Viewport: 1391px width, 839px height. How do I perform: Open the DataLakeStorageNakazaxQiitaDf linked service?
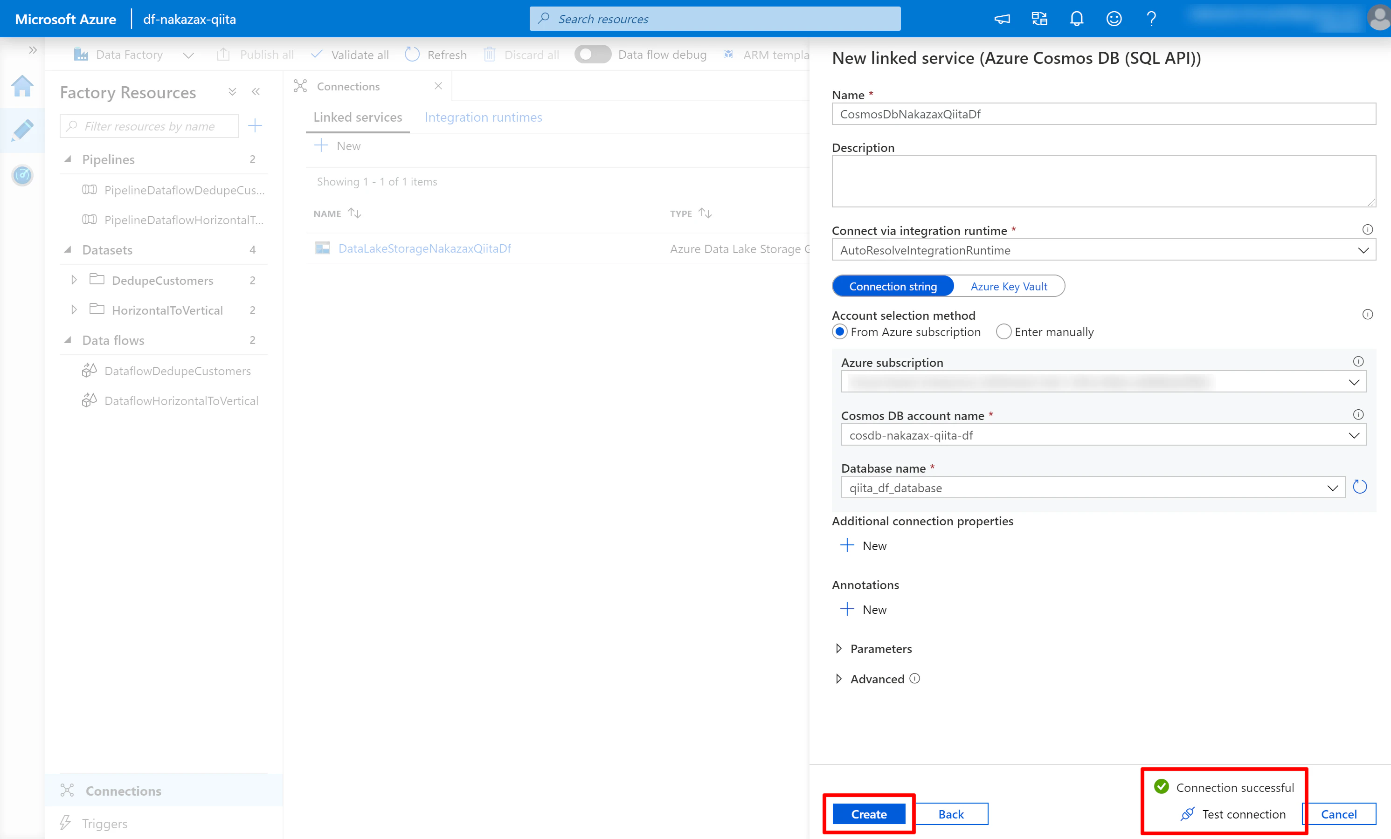pyautogui.click(x=424, y=248)
